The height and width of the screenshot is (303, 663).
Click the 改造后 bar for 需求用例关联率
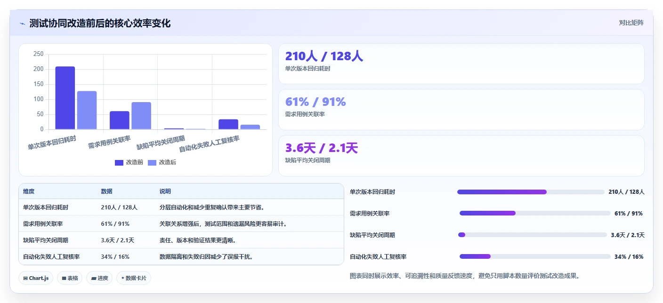pyautogui.click(x=141, y=116)
